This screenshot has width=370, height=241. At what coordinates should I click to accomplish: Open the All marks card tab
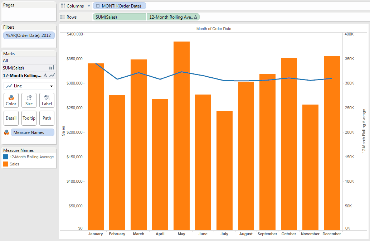(29, 61)
